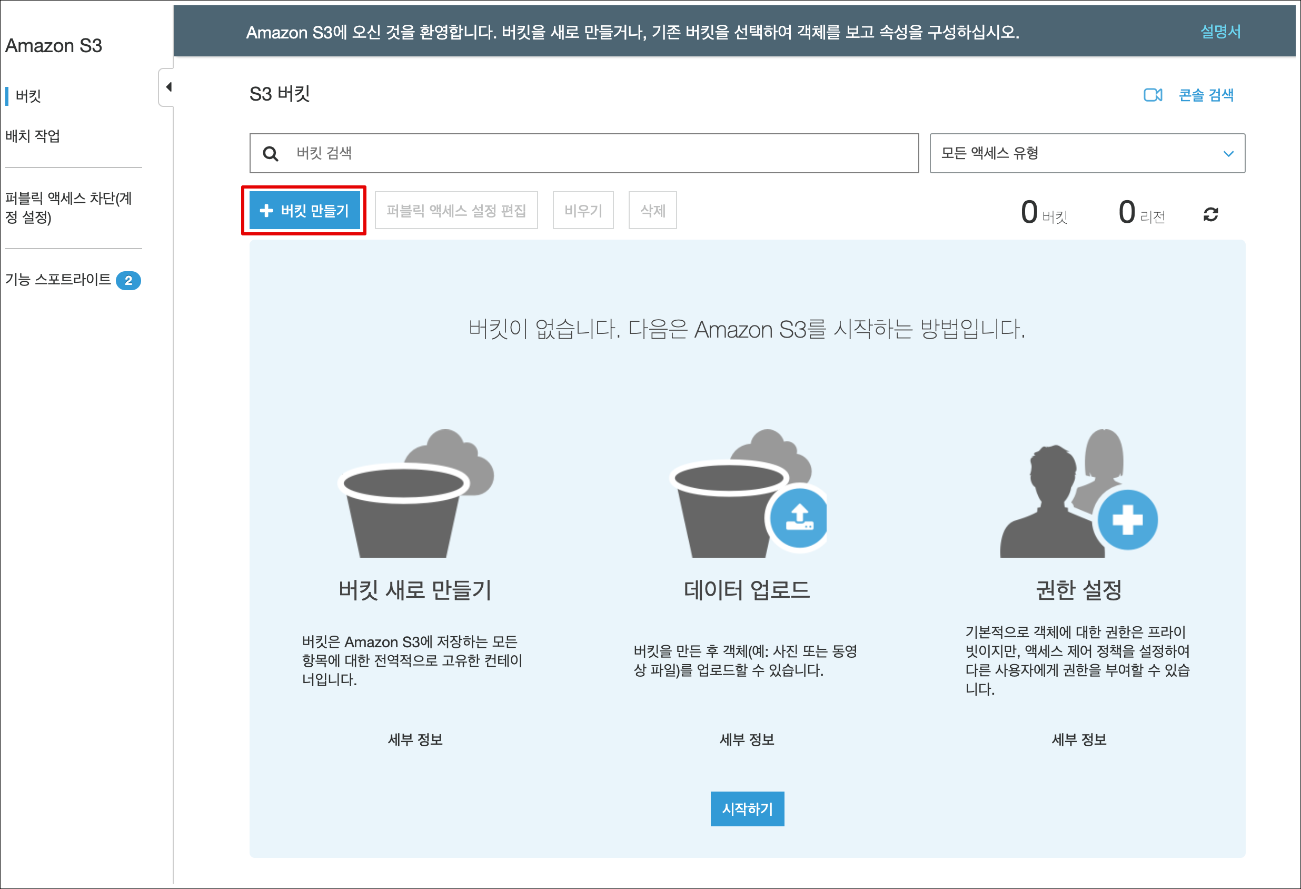
Task: Click the blue 2 badge next to 기능 스포트라이트
Action: (x=128, y=281)
